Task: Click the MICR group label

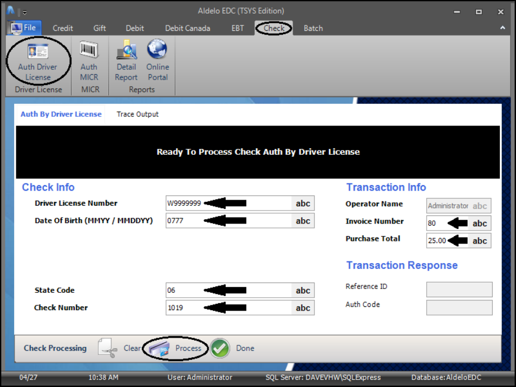Action: click(x=90, y=89)
